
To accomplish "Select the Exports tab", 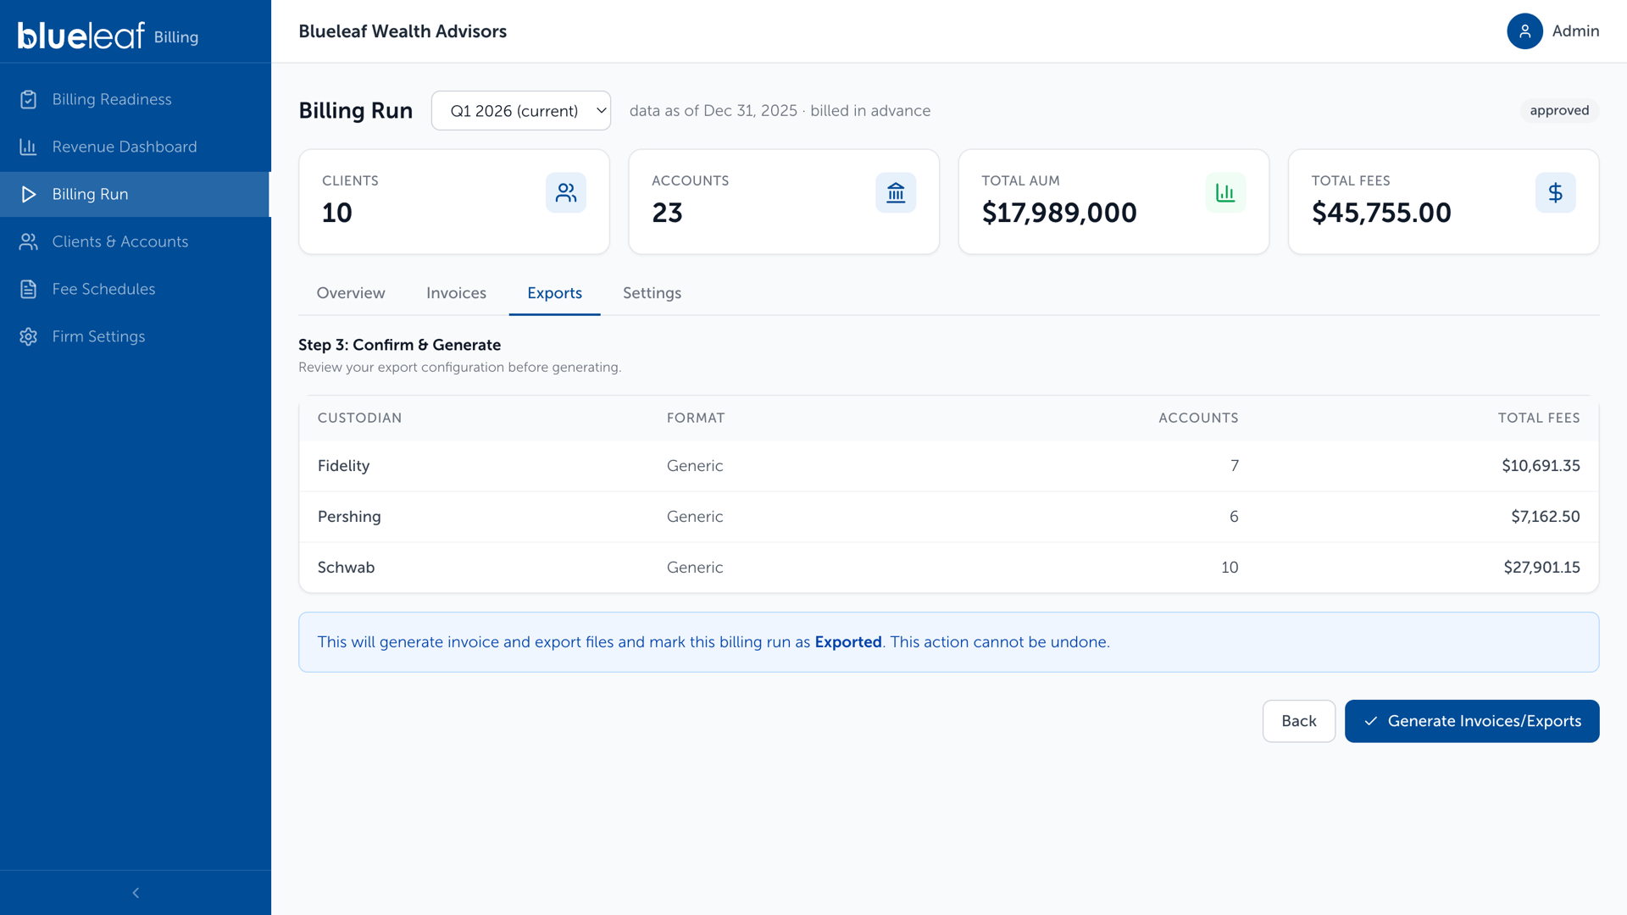I will click(x=554, y=293).
